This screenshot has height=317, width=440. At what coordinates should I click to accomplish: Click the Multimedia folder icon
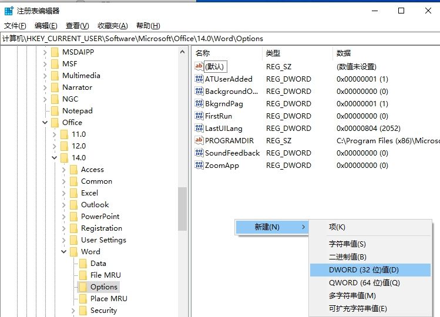(x=55, y=76)
